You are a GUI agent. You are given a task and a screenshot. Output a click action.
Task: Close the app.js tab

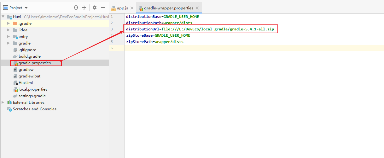coord(132,8)
